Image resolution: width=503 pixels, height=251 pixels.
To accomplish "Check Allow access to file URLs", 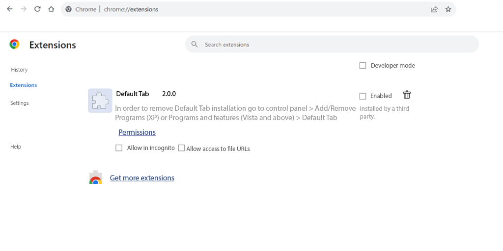I will point(182,148).
